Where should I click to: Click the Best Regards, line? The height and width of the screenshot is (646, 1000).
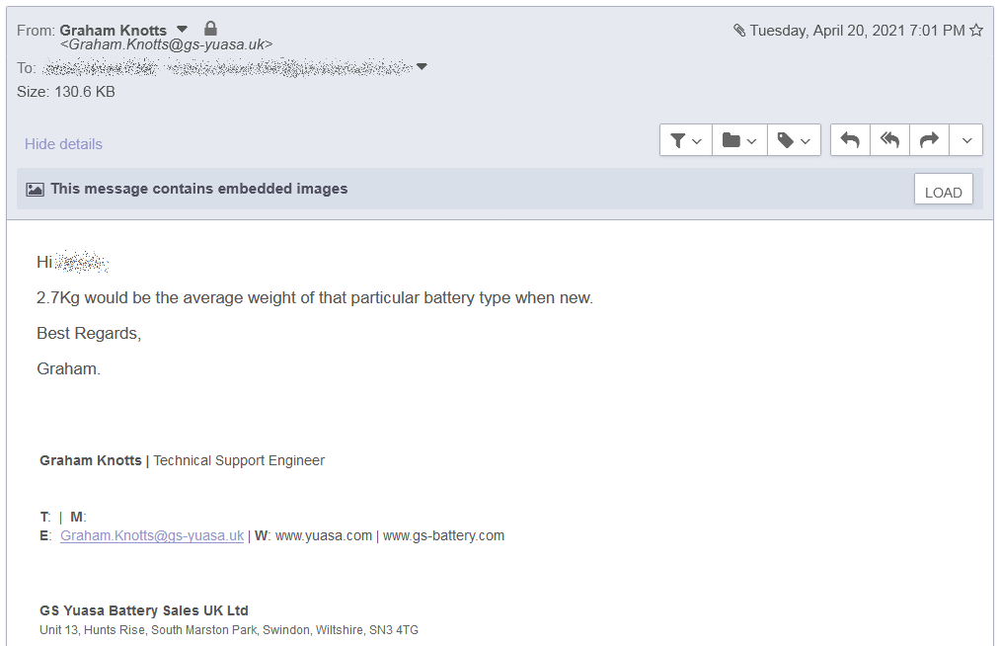89,333
